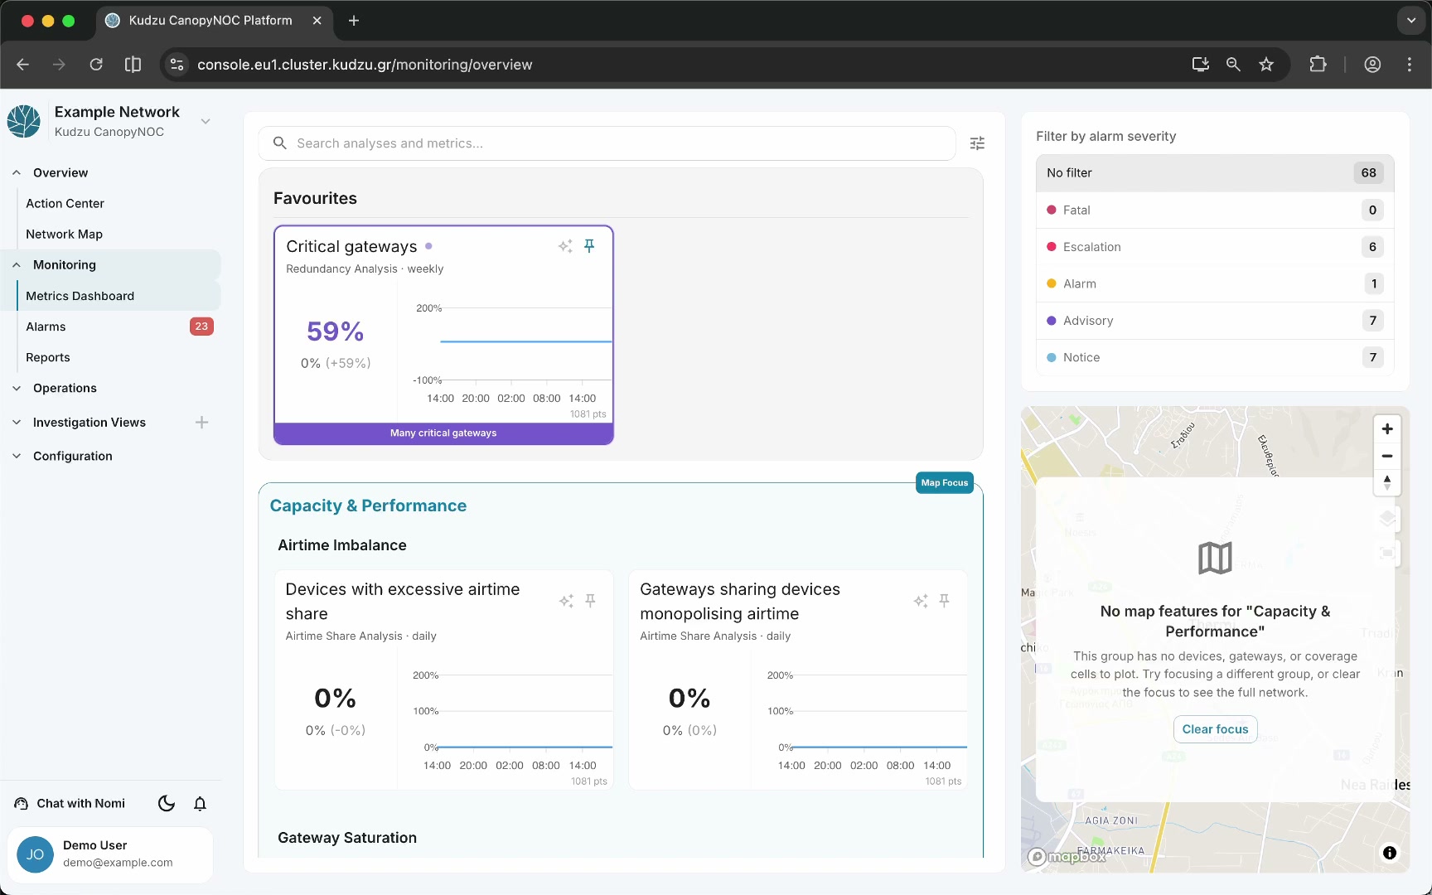Open the filter settings sliders icon
Viewport: 1432px width, 895px height.
[977, 143]
